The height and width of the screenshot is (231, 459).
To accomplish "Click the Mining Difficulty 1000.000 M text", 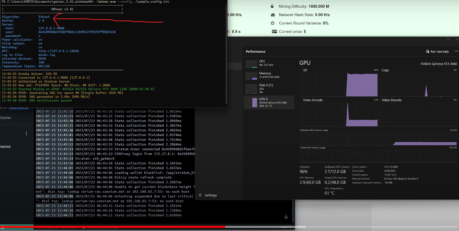I will coord(304,6).
